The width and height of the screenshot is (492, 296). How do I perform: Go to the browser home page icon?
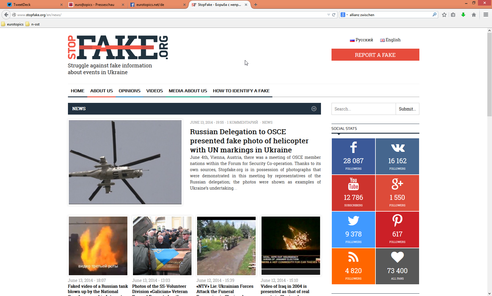(x=474, y=15)
